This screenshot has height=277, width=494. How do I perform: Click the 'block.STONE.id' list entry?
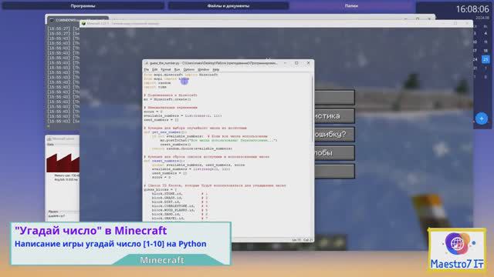(167, 194)
